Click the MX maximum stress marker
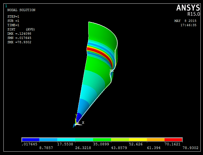The image size is (203, 155). coord(112,71)
